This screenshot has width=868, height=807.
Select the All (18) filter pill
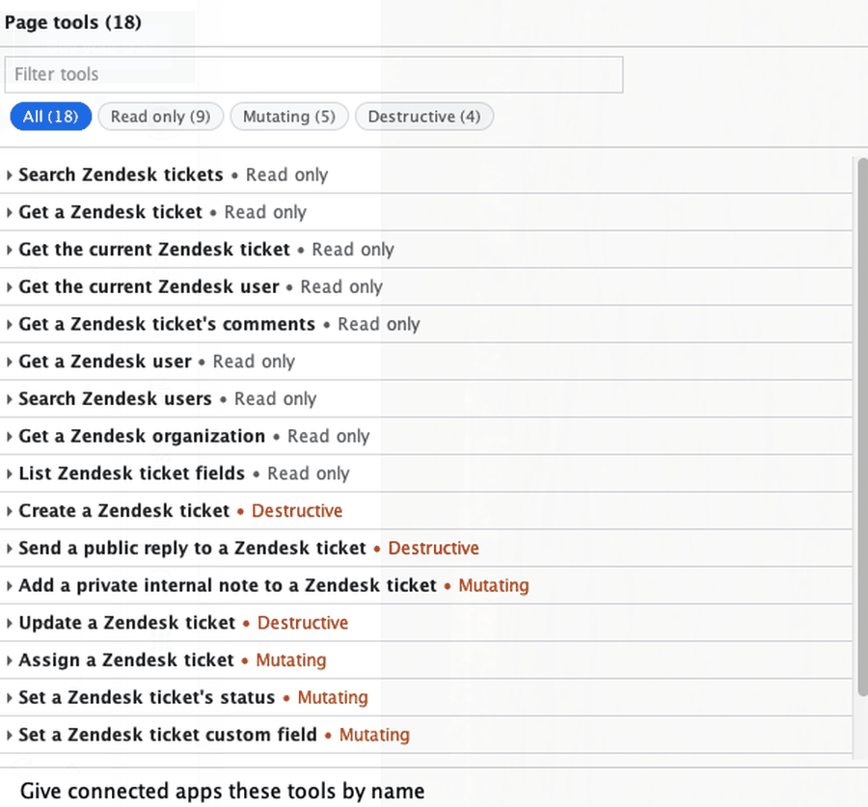point(51,117)
